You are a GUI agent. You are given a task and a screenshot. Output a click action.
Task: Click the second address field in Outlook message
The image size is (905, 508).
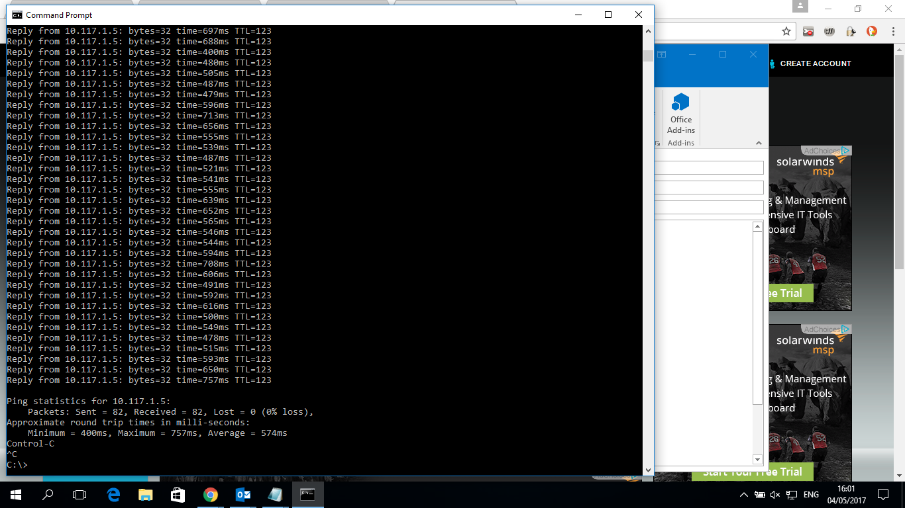[709, 188]
